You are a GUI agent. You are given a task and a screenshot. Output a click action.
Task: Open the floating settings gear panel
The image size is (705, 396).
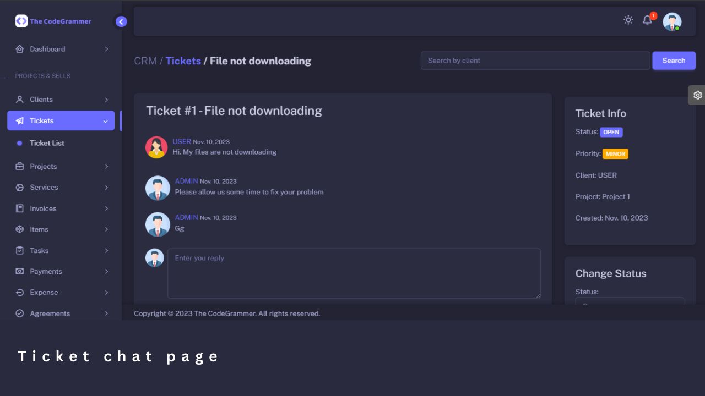point(697,95)
